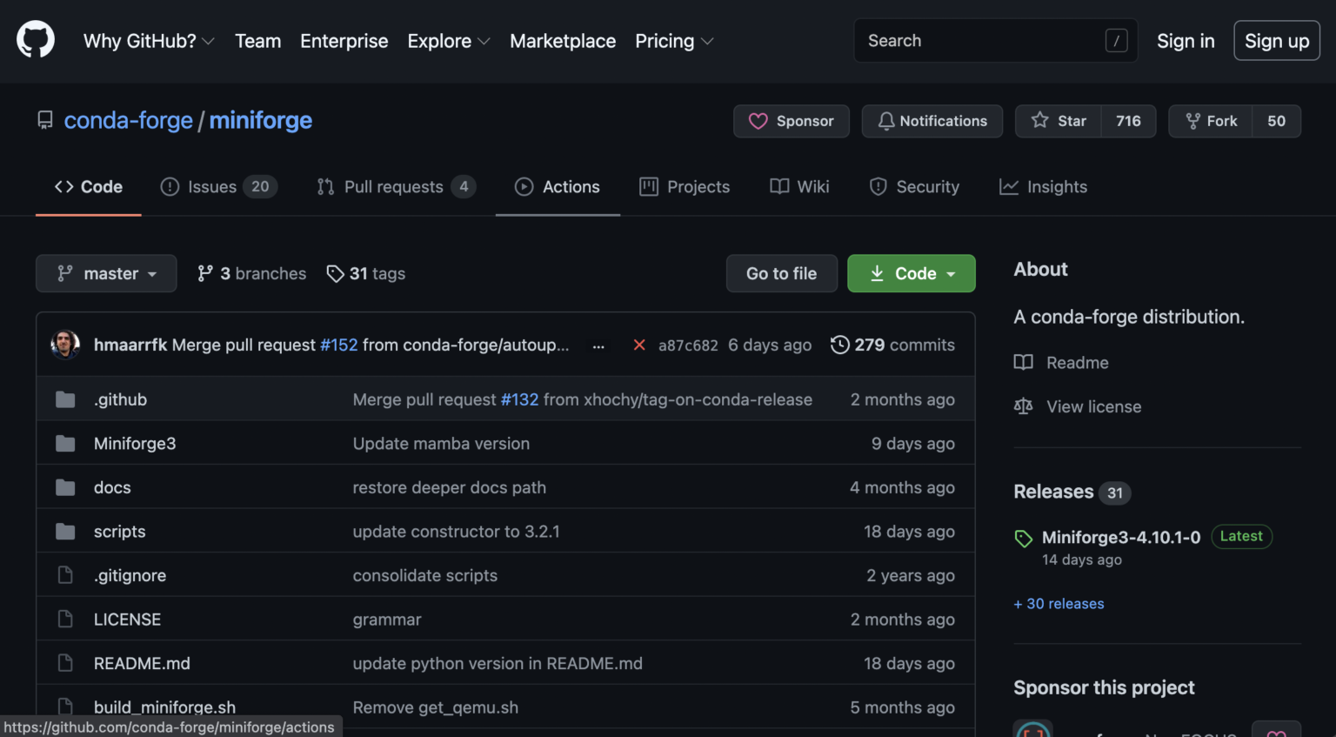Click the failed status red X icon
This screenshot has width=1336, height=737.
(639, 345)
